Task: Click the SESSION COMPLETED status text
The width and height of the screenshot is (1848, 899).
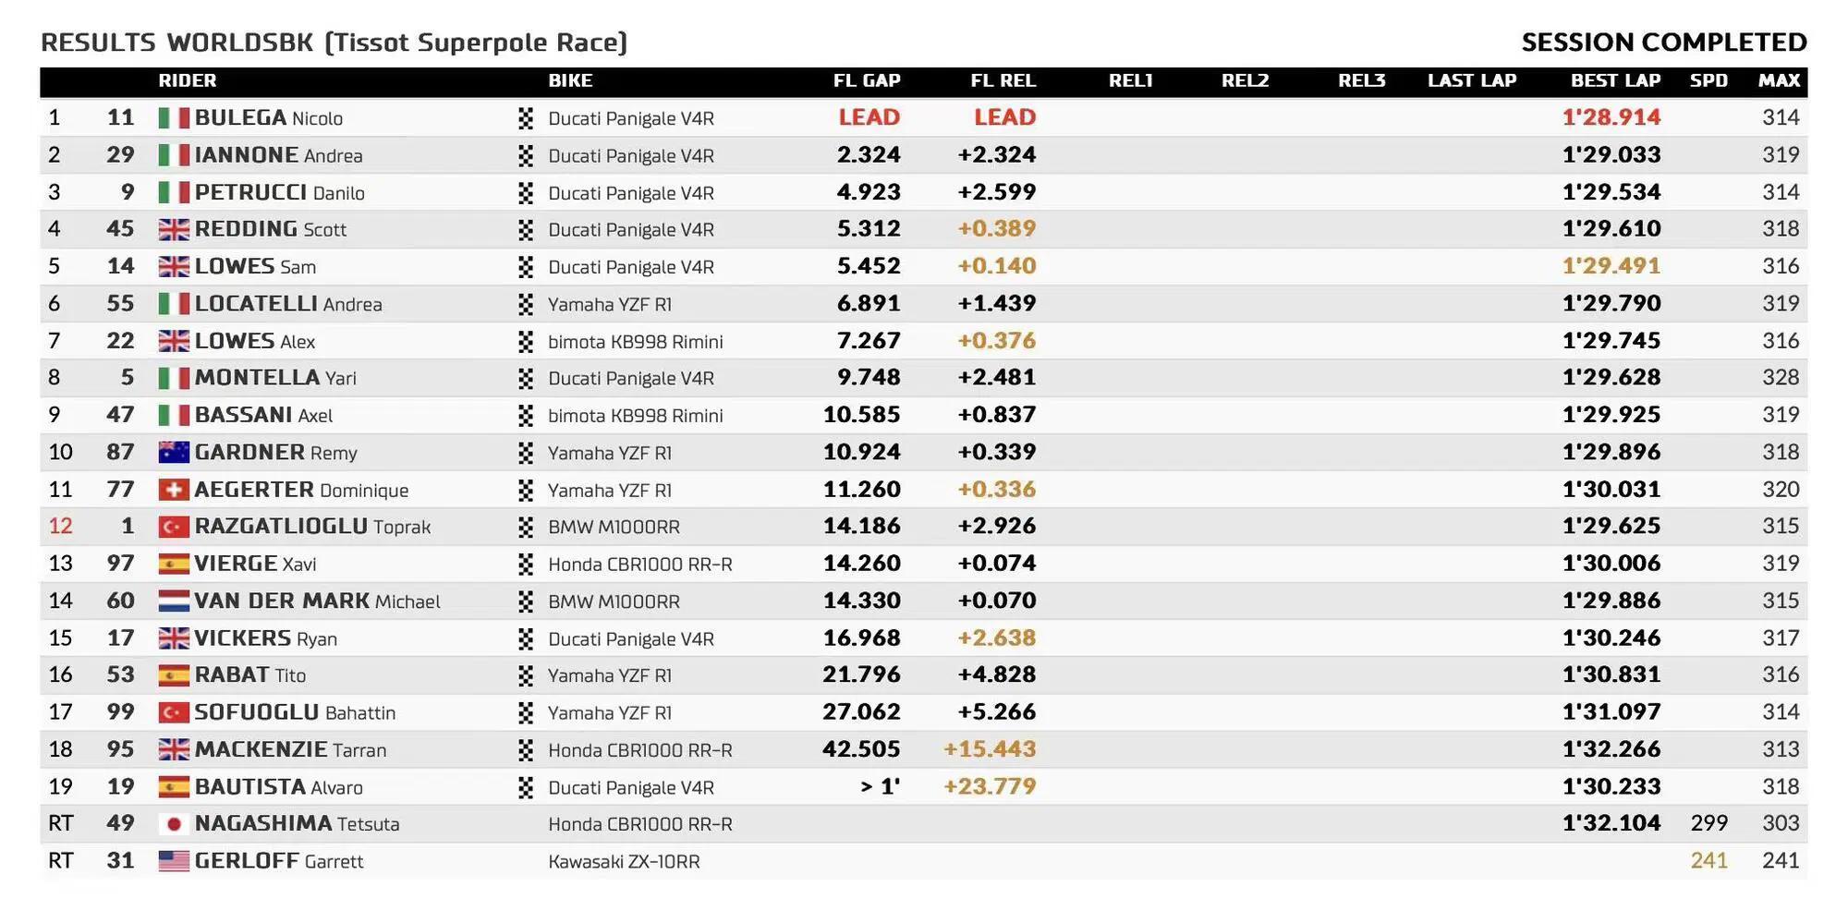Action: pos(1663,43)
